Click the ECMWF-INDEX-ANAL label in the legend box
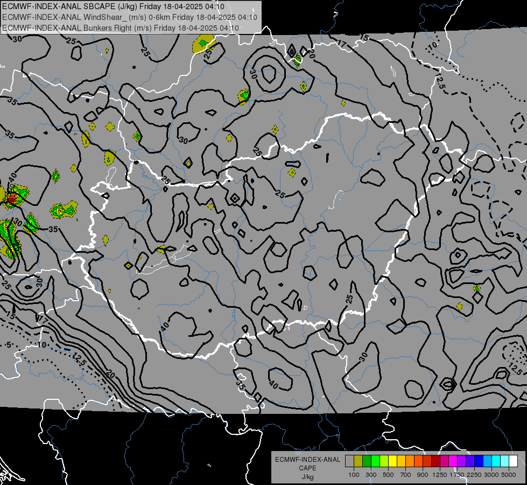This screenshot has height=485, width=527. click(x=307, y=460)
